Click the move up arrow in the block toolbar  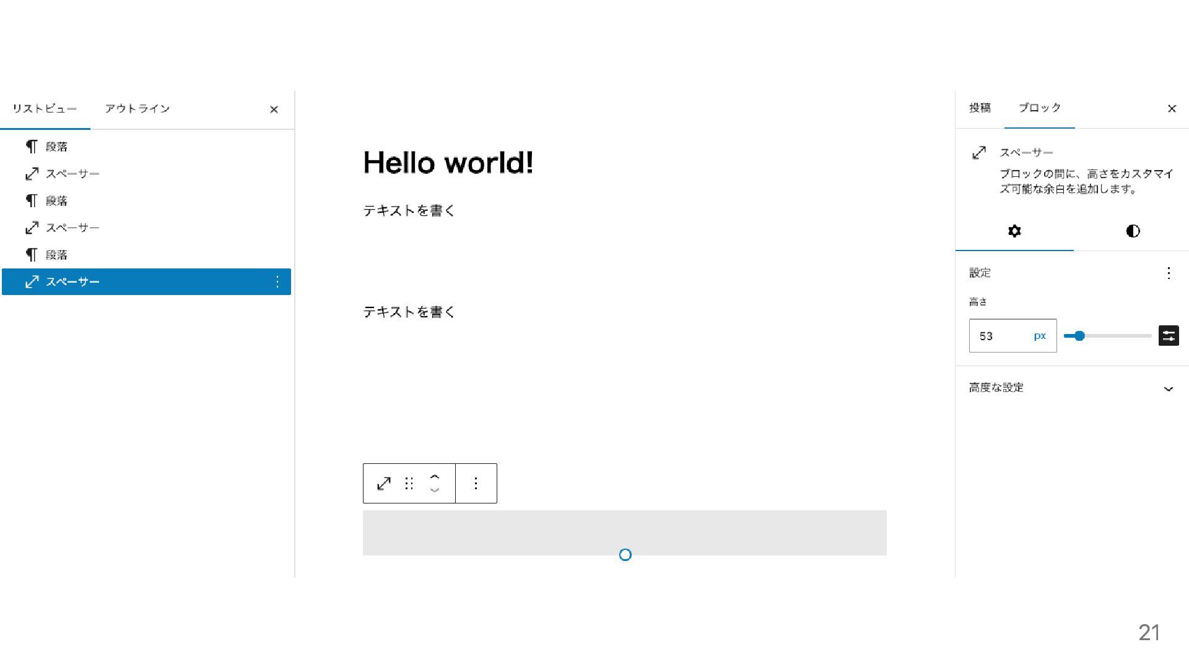tap(435, 476)
